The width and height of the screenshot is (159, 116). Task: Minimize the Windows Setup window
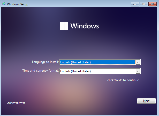click(x=135, y=4)
